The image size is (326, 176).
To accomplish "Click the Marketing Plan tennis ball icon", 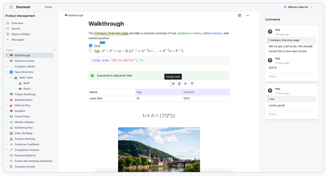I will point(11,128).
